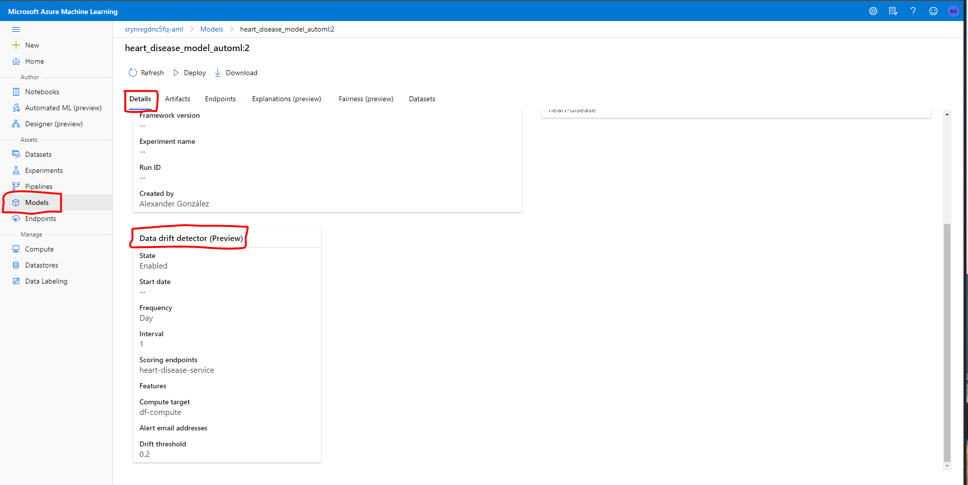Click the Frequency value Day
The height and width of the screenshot is (485, 968).
(x=146, y=318)
